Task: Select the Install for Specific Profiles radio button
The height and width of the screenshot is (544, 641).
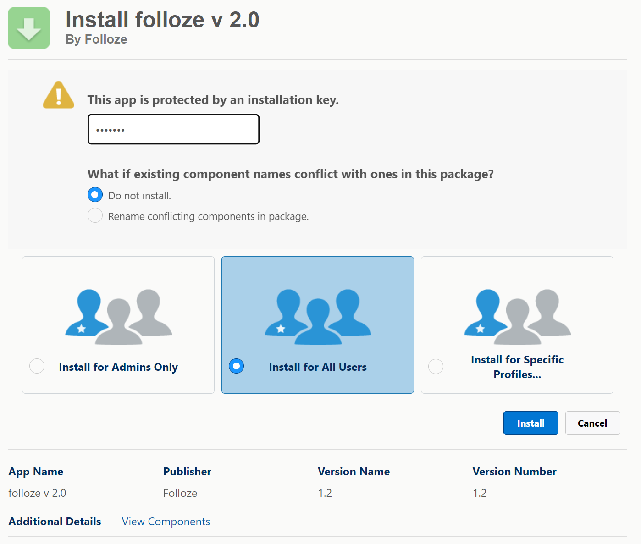Action: pyautogui.click(x=436, y=366)
